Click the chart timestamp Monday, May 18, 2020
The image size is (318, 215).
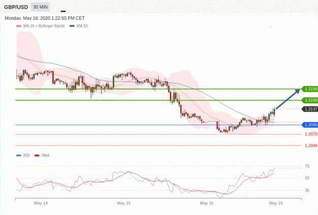[45, 18]
